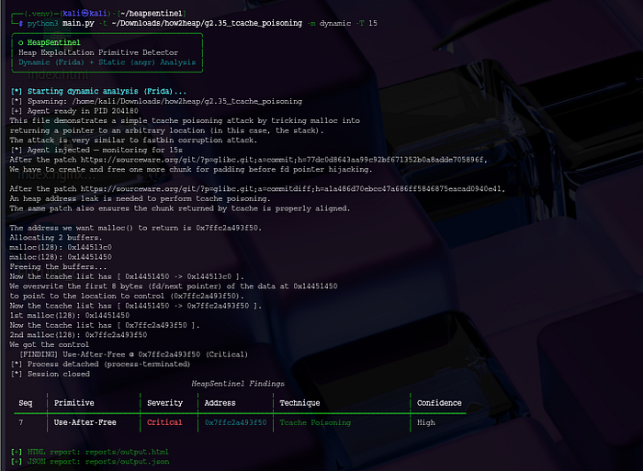Click the 'High' confidence cell
Viewport: 643px width, 471px height.
pos(426,422)
